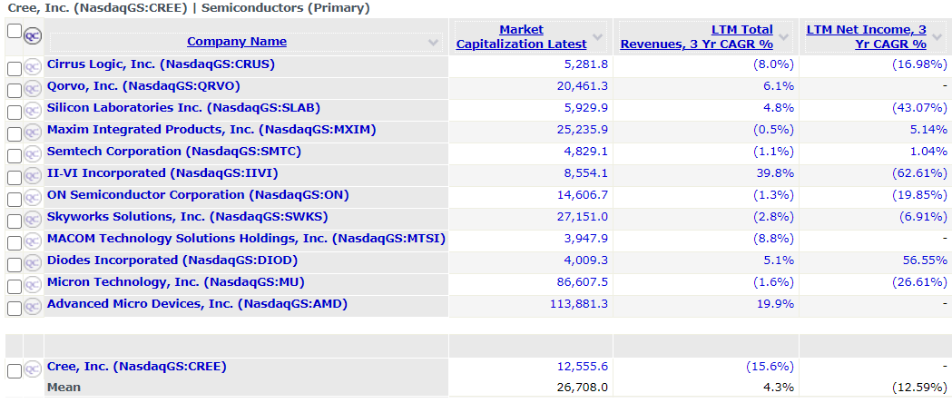Open the LTM Total Revenues column dropdown
This screenshot has height=403, width=952.
(783, 37)
